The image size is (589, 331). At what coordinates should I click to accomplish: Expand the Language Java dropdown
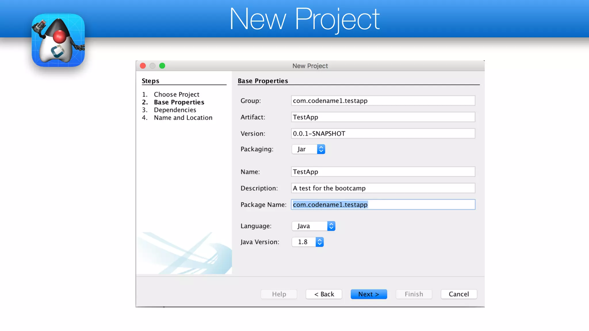313,226
